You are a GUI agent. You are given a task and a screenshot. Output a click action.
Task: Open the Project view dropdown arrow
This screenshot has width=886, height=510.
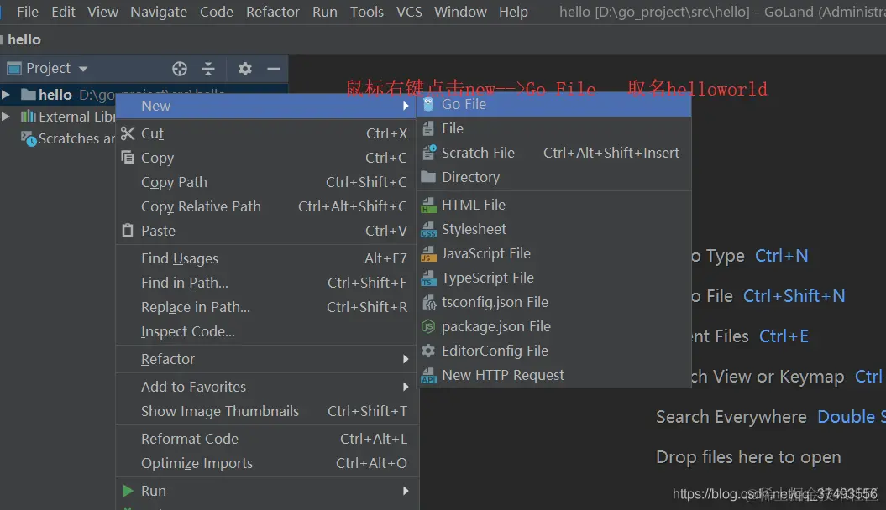click(x=83, y=69)
